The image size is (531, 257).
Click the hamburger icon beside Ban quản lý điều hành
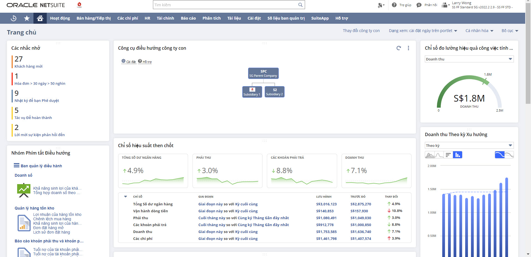[17, 165]
